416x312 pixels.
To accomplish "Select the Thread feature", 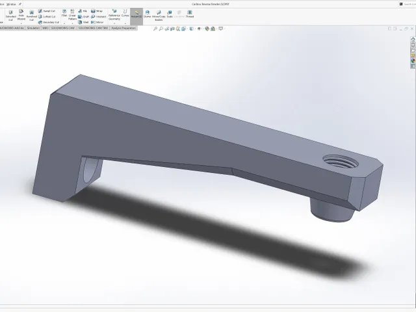I will [189, 14].
